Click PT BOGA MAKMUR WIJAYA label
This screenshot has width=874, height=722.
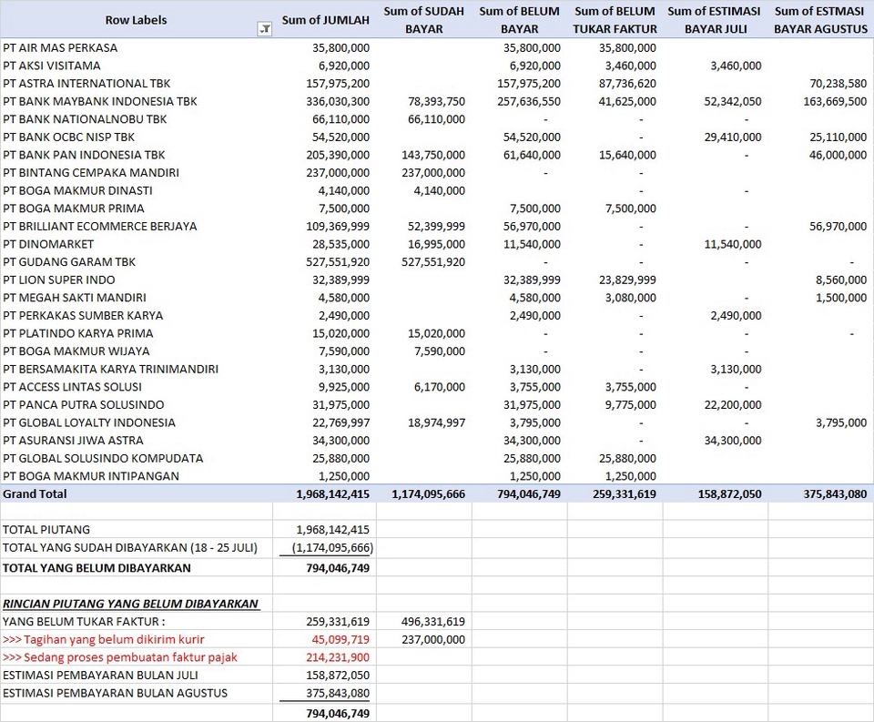[x=76, y=351]
